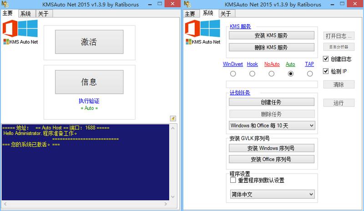The width and height of the screenshot is (364, 211).
Task: Select the WinDivert radio button
Action: 233,74
